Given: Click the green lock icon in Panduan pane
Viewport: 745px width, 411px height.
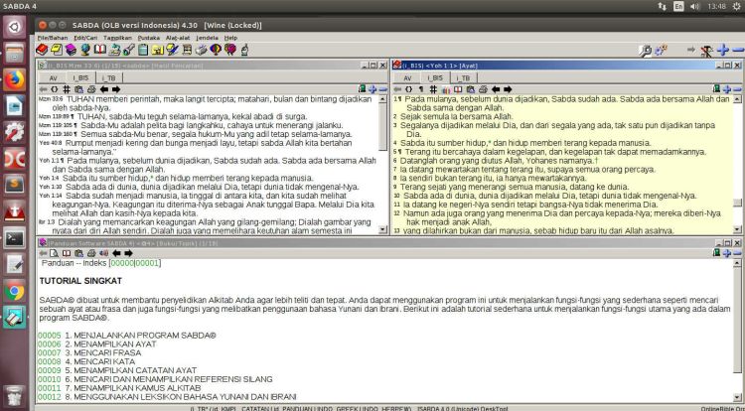Looking at the screenshot, I should tap(716, 253).
